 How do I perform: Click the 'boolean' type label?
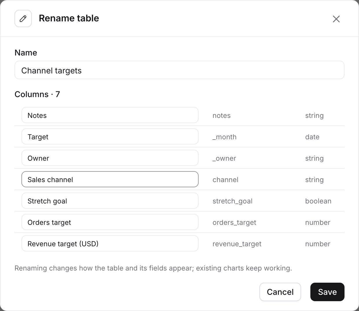click(318, 201)
